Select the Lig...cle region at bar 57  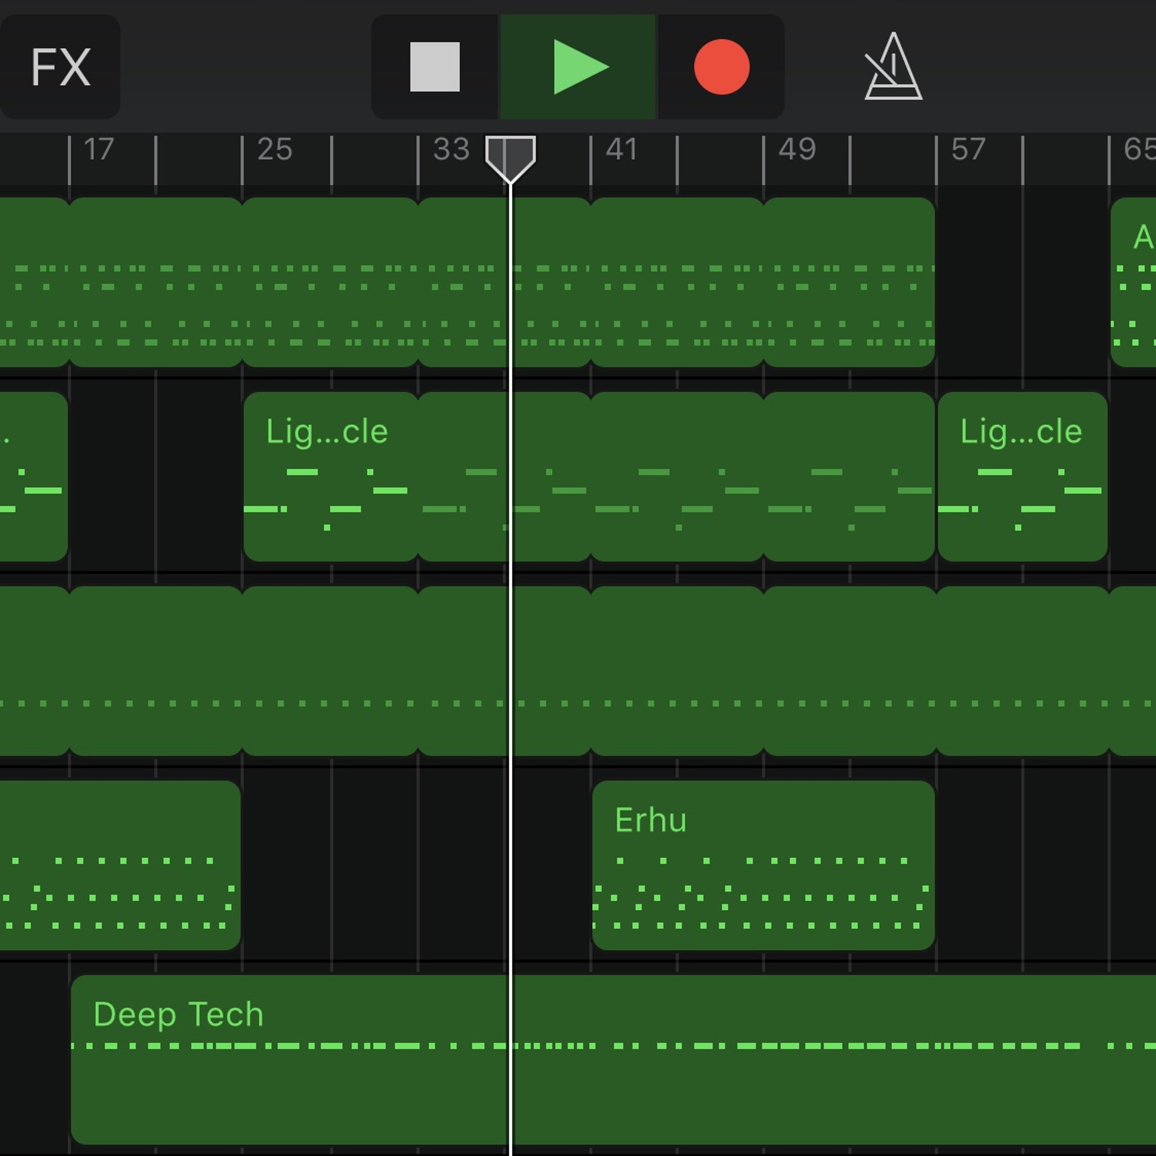pos(1023,476)
